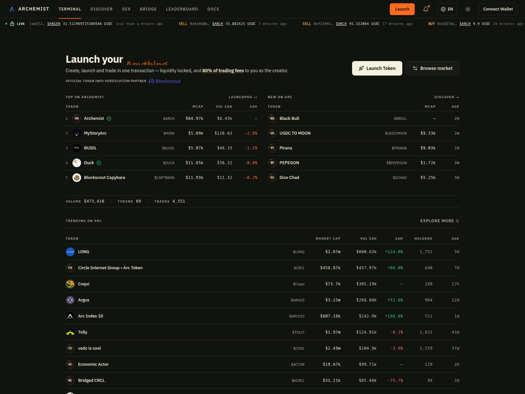Follow the DISCOVER arrow link

[447, 97]
